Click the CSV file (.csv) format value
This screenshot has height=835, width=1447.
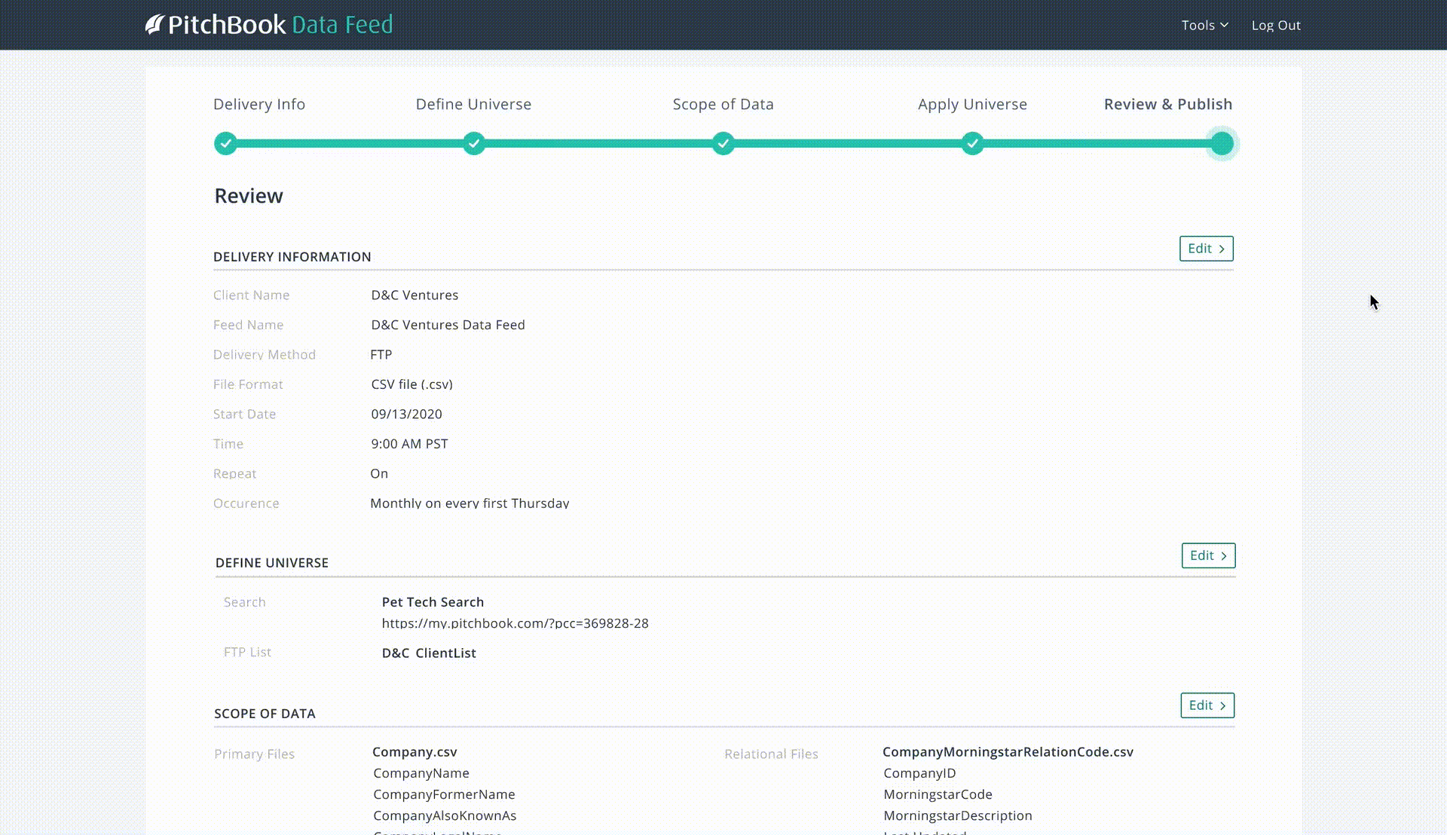(411, 384)
